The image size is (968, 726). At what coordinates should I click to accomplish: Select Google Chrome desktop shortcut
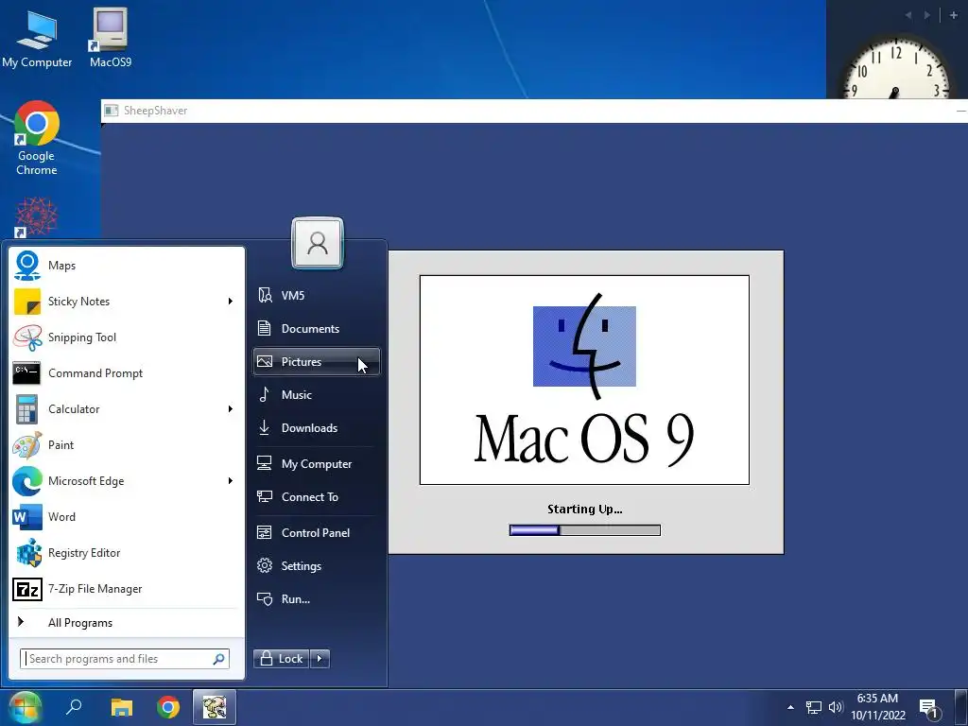pyautogui.click(x=37, y=139)
